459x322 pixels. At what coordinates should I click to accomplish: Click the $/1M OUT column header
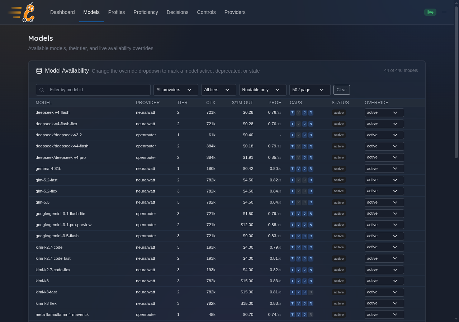242,103
